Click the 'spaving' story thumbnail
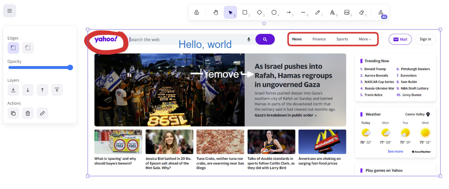The height and width of the screenshot is (189, 449). [118, 142]
